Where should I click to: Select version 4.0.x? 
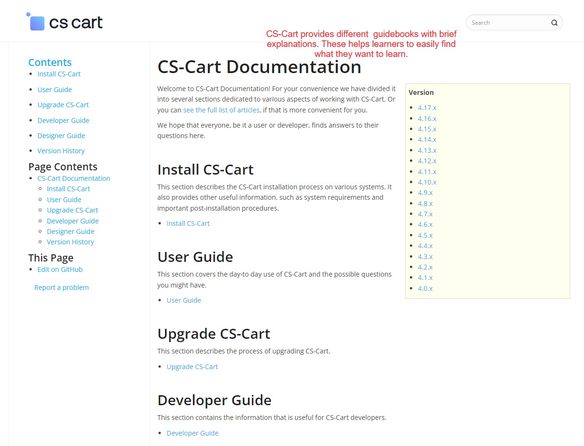[x=425, y=288]
